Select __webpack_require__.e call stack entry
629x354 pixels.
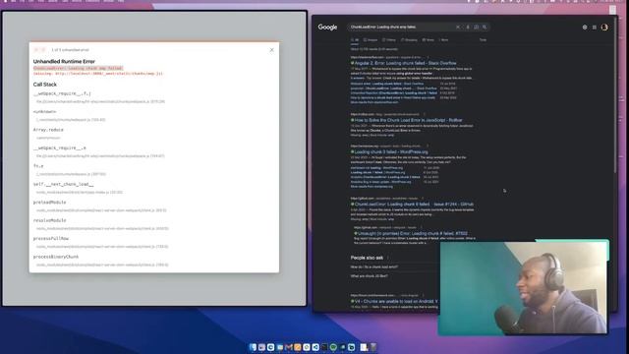(x=59, y=147)
